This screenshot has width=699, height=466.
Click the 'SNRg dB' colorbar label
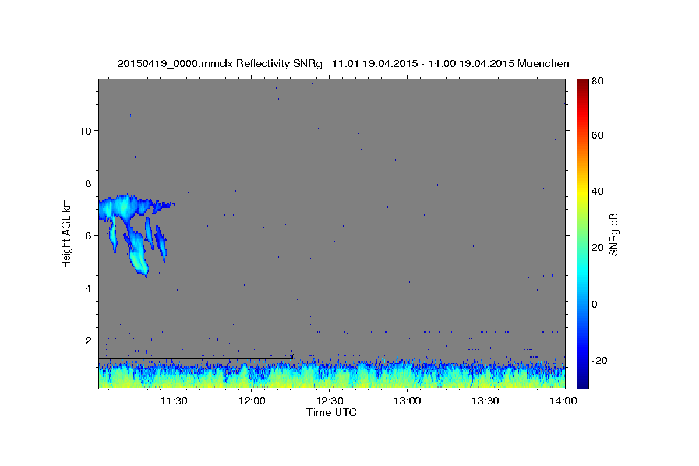click(613, 234)
